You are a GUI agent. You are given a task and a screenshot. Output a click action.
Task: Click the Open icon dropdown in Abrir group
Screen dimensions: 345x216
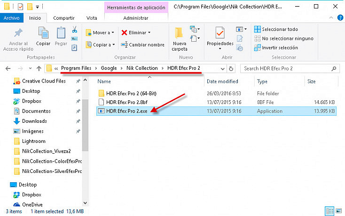pyautogui.click(x=242, y=29)
